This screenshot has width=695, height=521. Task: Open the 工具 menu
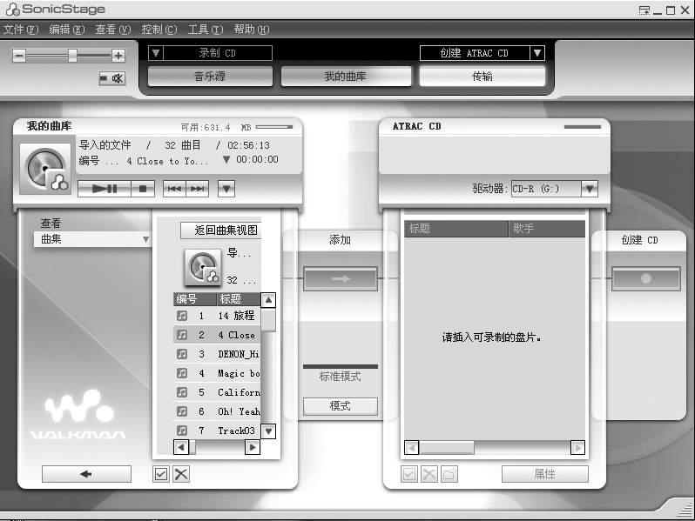pyautogui.click(x=206, y=30)
